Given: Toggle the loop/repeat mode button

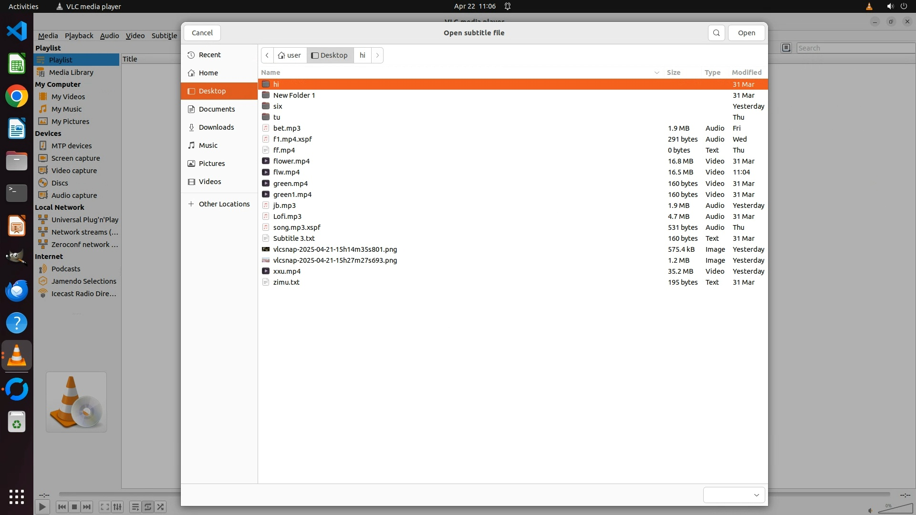Looking at the screenshot, I should pos(148,507).
